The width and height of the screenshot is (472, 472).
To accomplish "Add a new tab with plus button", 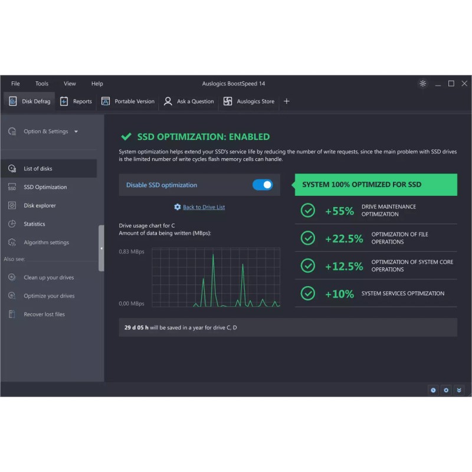I will pos(287,101).
